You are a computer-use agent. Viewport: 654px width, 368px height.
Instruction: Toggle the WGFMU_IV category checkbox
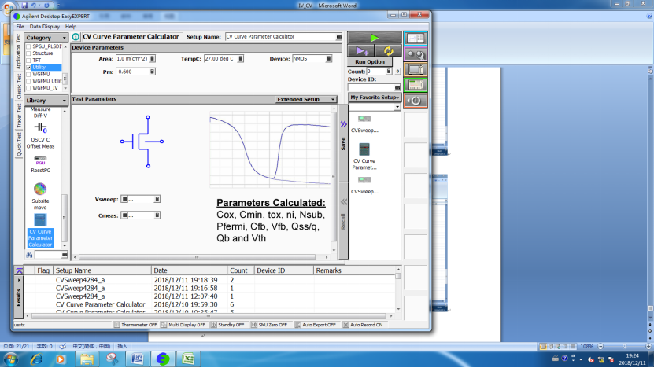coord(28,88)
